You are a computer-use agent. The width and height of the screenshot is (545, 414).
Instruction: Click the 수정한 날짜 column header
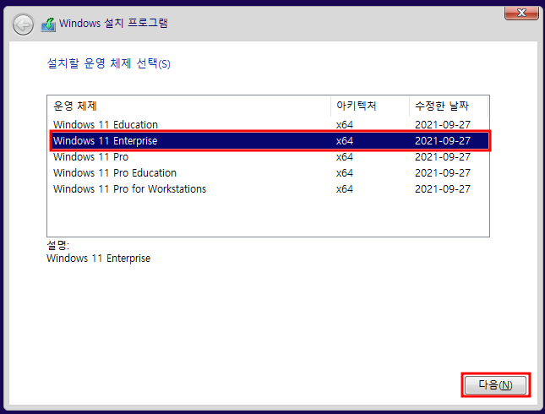pos(449,106)
